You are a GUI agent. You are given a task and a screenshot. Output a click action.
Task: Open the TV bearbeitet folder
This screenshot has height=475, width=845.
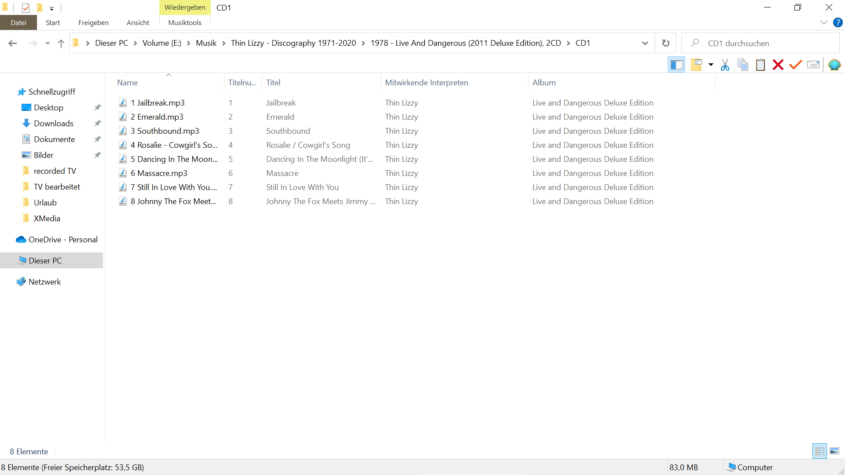tap(57, 187)
